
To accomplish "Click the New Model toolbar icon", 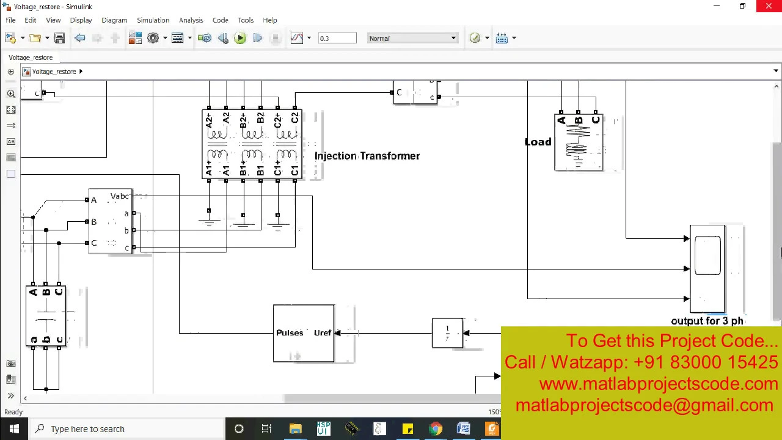I will coord(10,38).
